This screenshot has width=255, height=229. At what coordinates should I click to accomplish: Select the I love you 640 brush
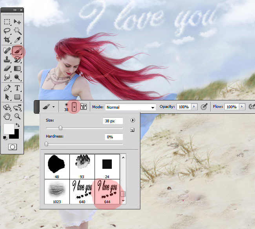click(82, 191)
